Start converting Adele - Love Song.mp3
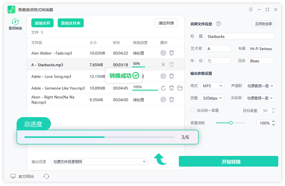The width and height of the screenshot is (285, 186). pos(163,76)
